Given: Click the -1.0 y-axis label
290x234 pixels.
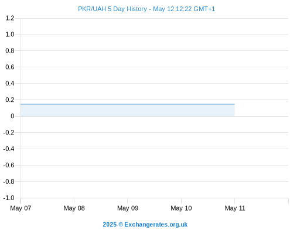Looking at the screenshot, I should coord(9,198).
